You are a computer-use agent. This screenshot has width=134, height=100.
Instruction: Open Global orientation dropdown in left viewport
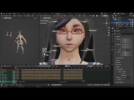click(20, 16)
